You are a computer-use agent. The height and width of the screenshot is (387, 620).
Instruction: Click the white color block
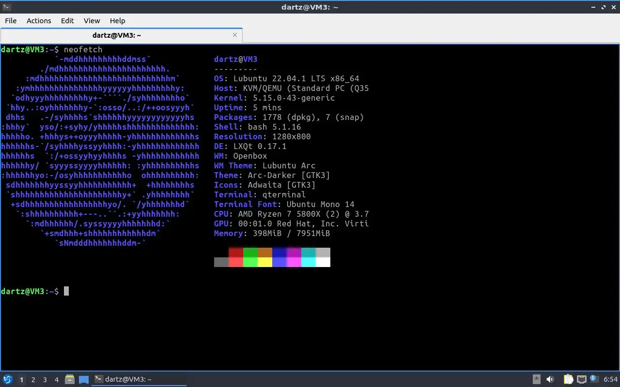coord(323,262)
